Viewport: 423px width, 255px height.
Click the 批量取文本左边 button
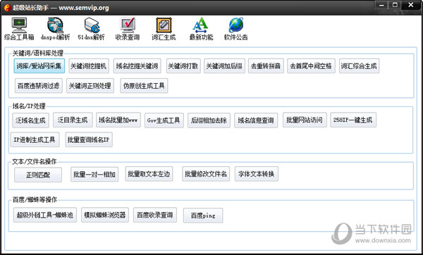coord(149,174)
